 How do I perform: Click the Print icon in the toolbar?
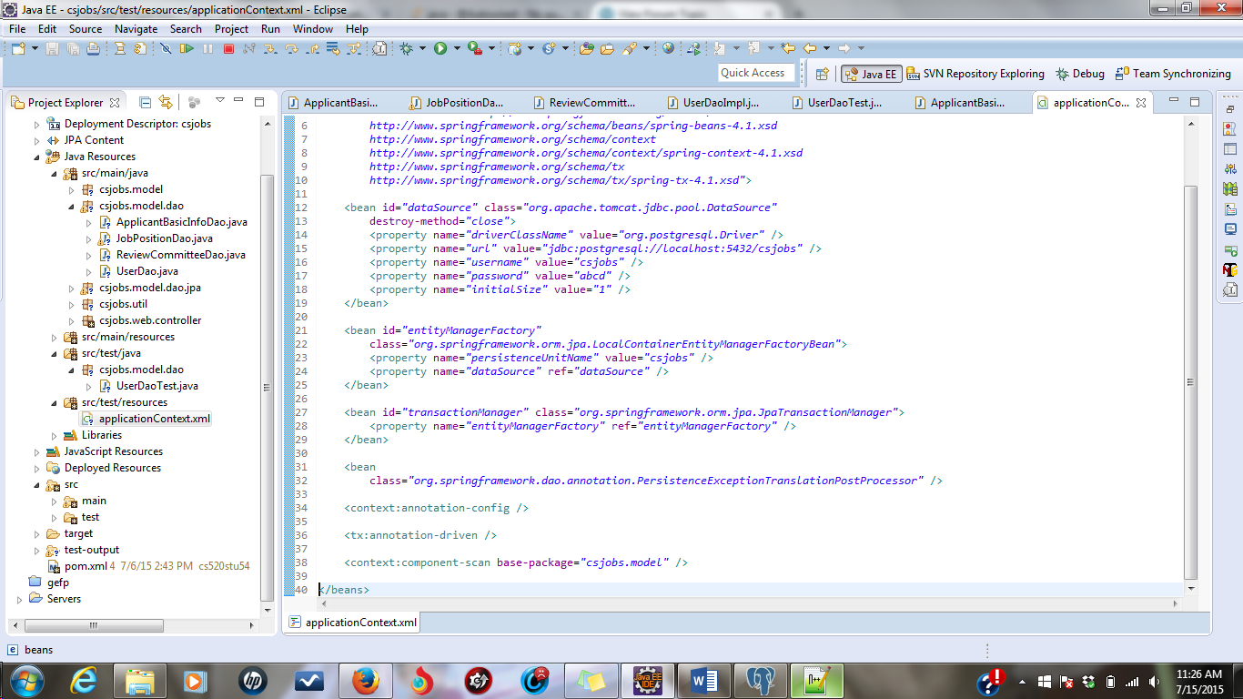point(93,48)
